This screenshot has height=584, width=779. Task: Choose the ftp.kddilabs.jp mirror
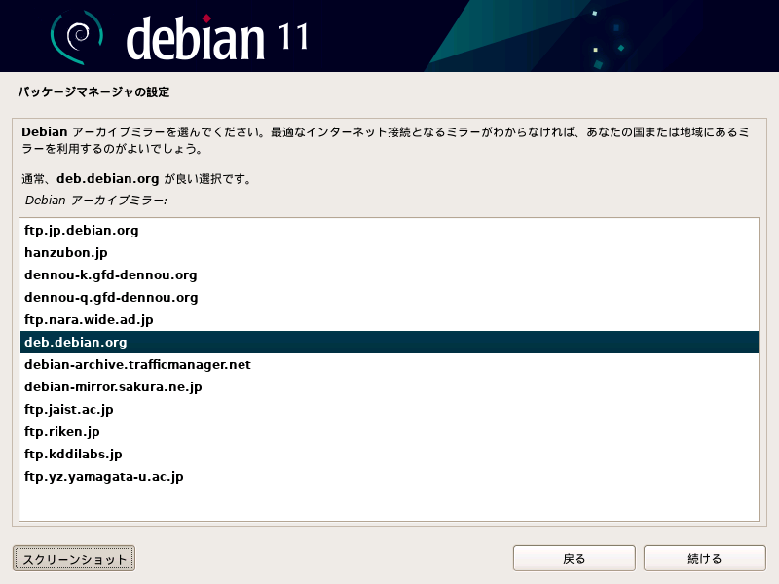[x=389, y=454]
